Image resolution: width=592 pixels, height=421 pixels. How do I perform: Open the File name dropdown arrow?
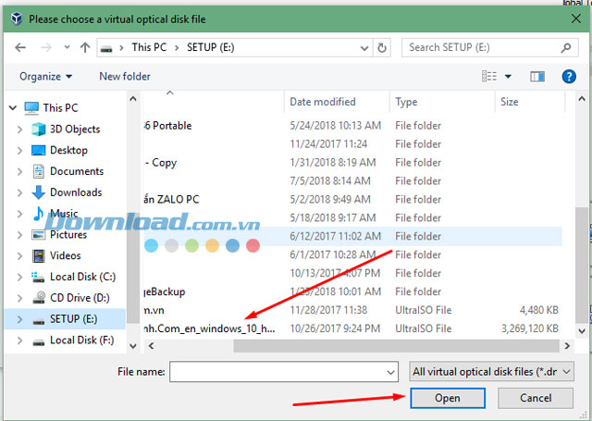click(391, 372)
